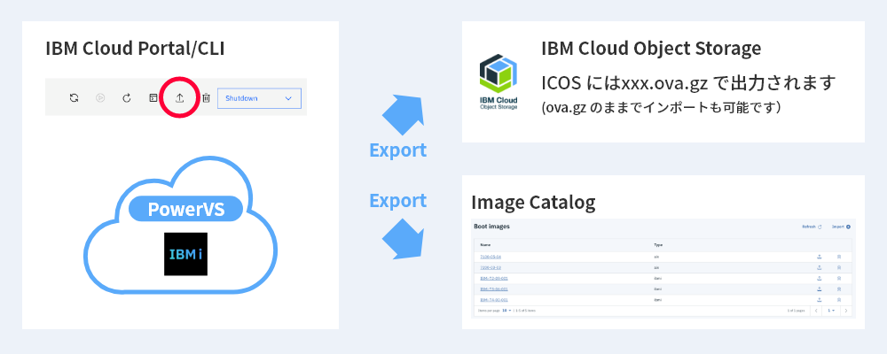Click the Name column header

(x=485, y=245)
